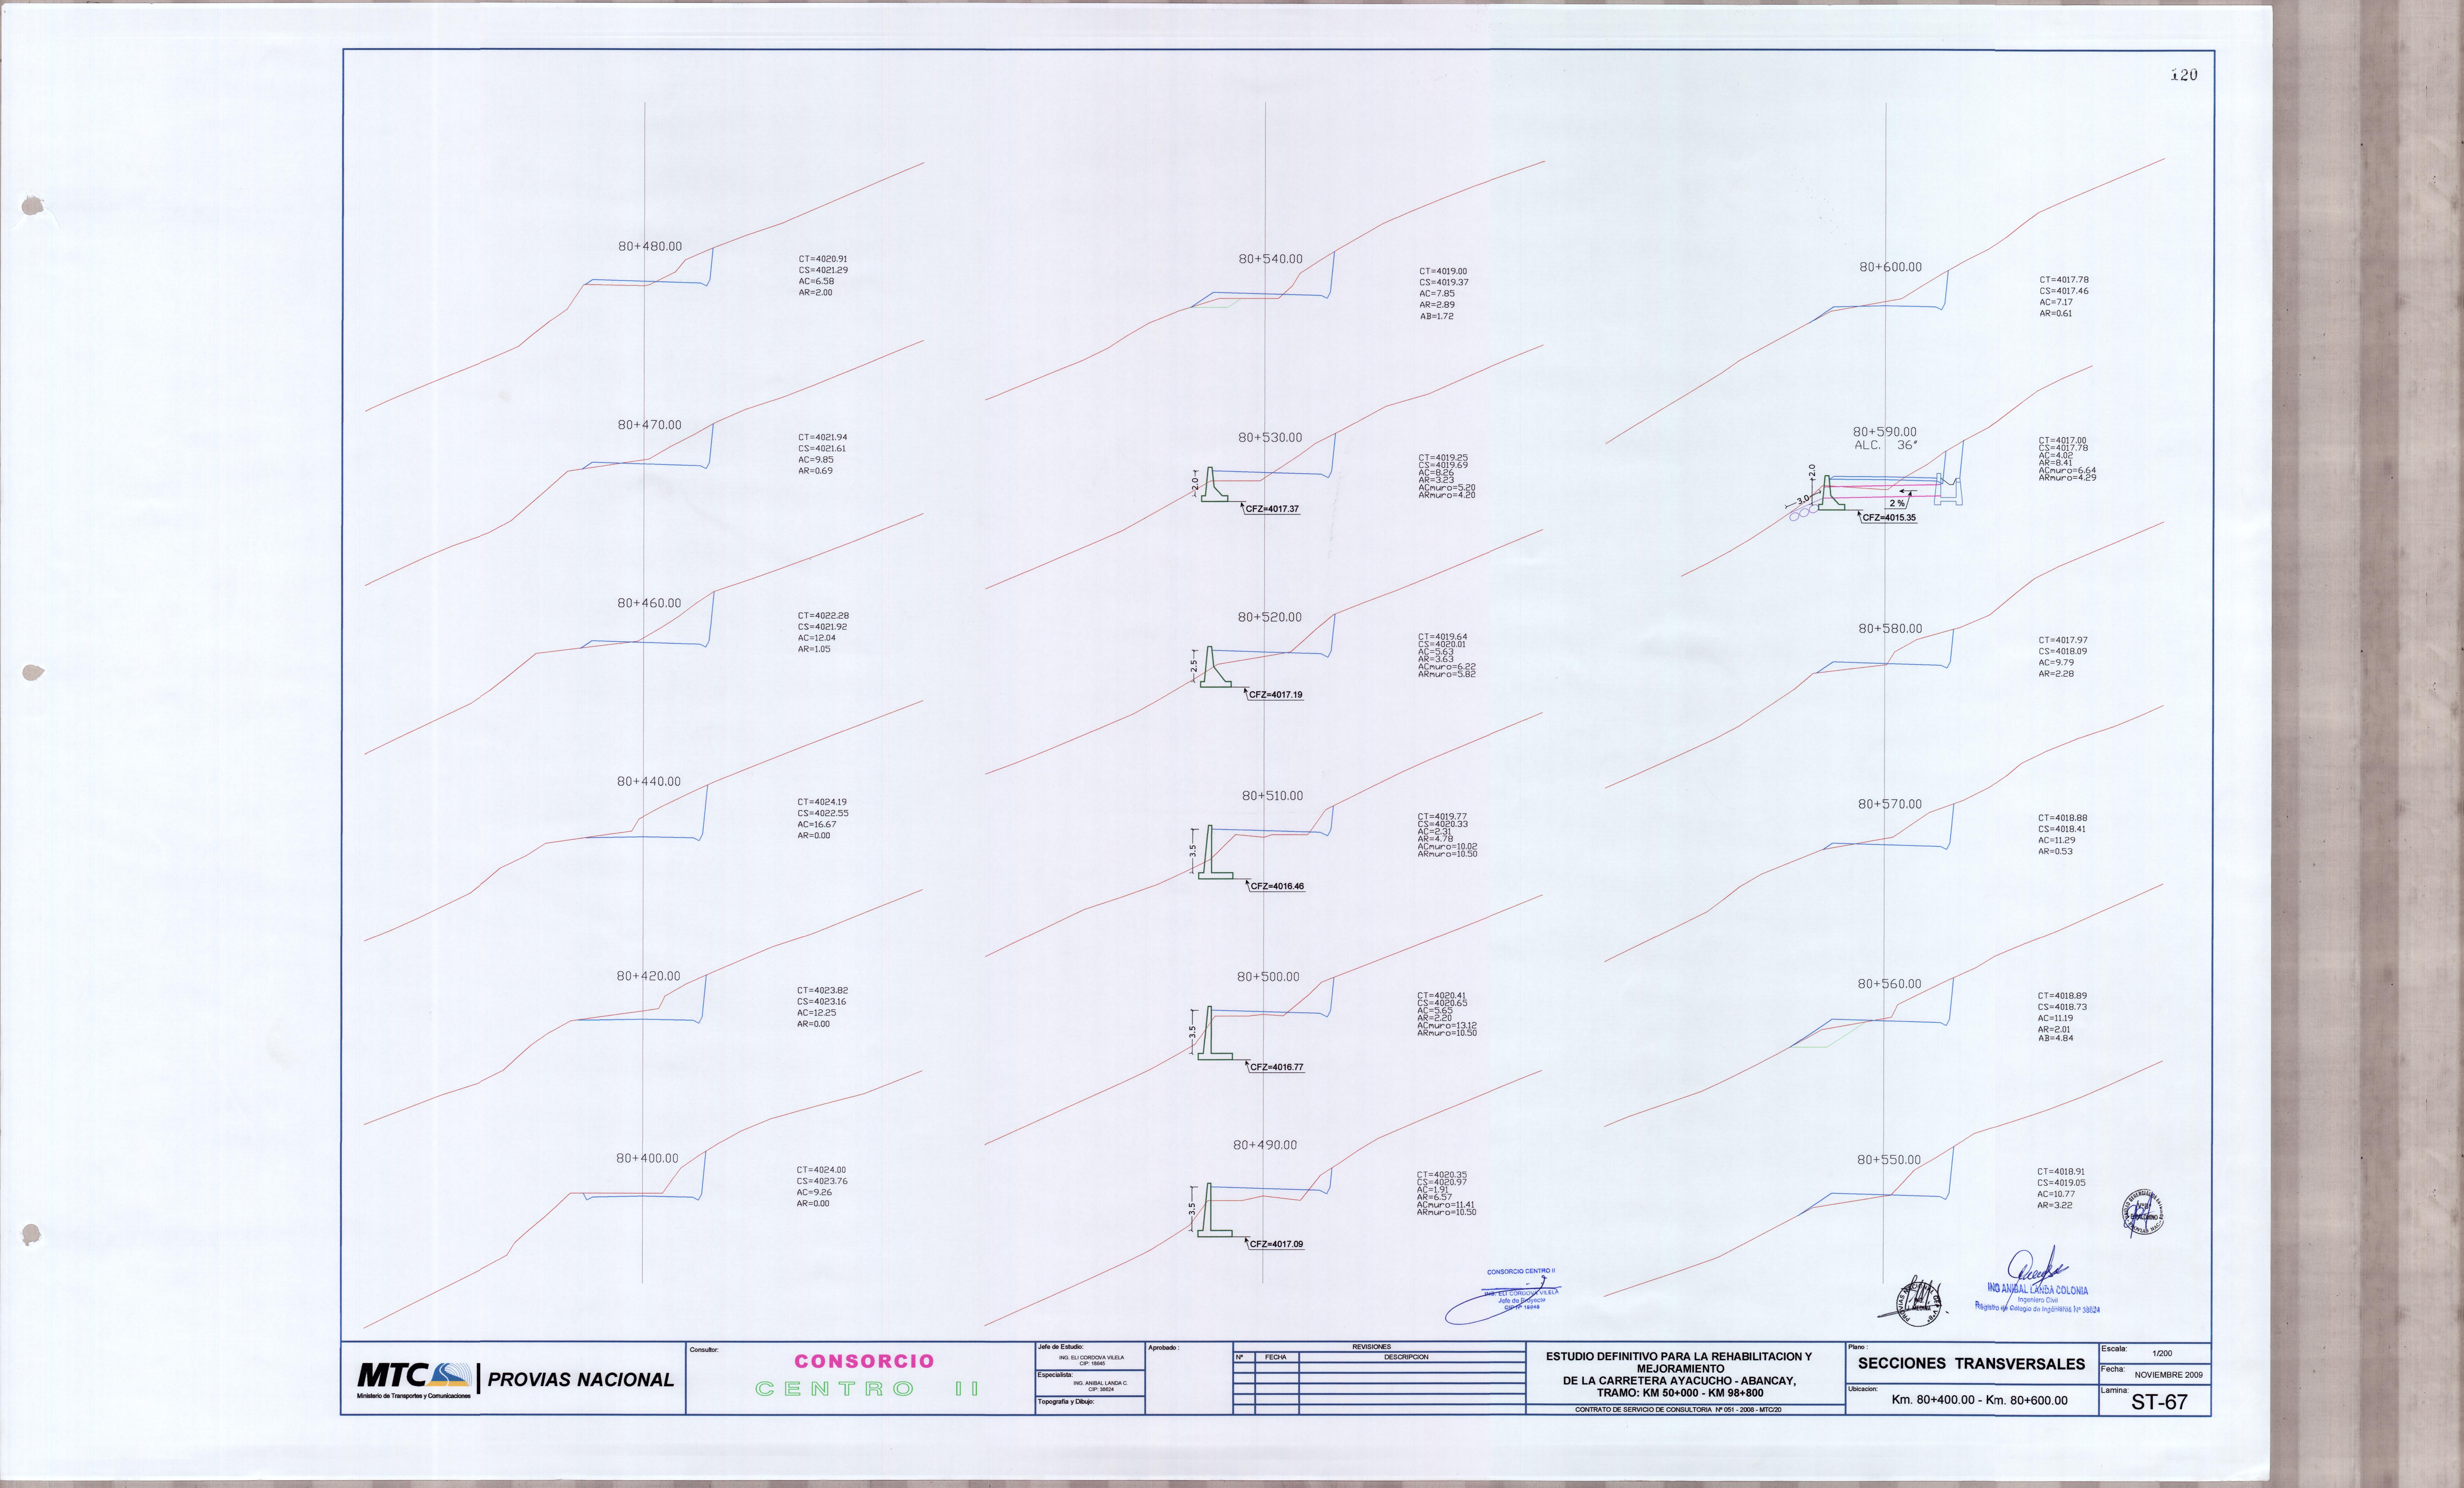This screenshot has height=1488, width=2464.
Task: Click the 80+580.00 section label
Action: click(1890, 629)
